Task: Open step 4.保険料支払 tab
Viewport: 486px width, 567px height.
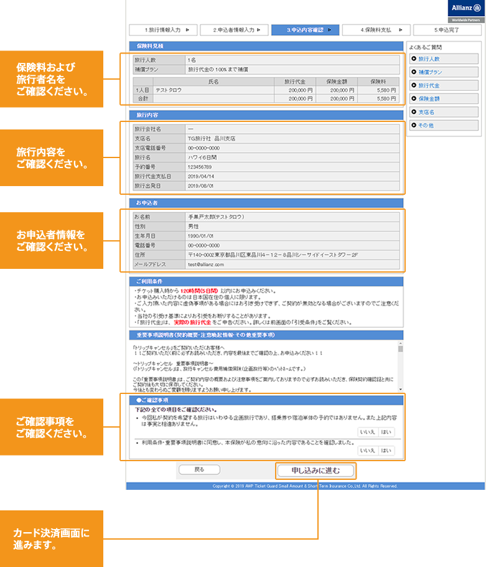Action: (x=376, y=29)
